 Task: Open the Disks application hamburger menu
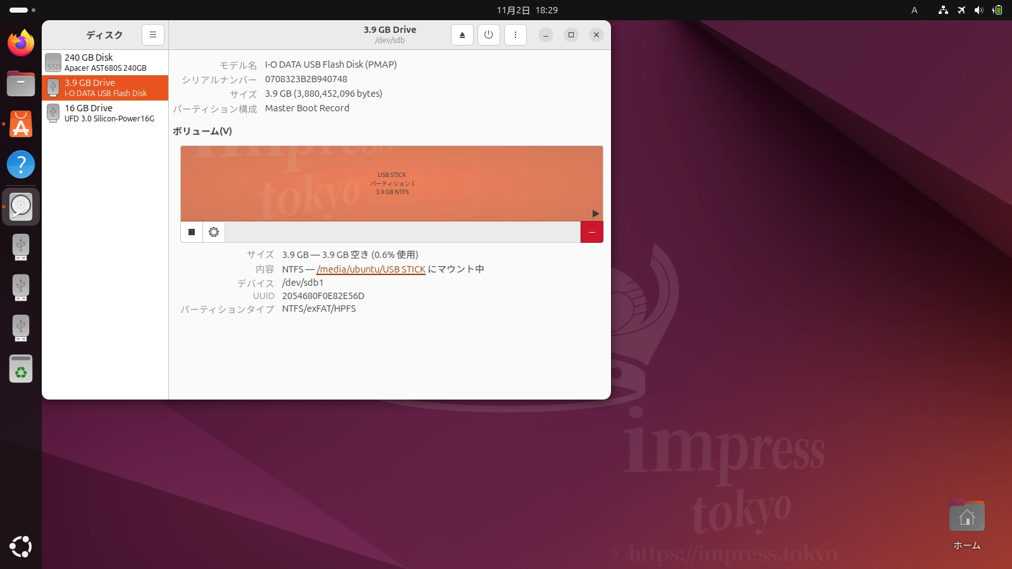153,35
